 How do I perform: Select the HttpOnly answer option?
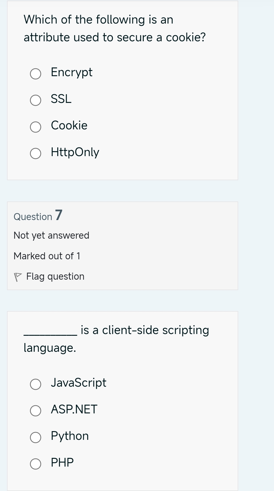[x=35, y=153]
